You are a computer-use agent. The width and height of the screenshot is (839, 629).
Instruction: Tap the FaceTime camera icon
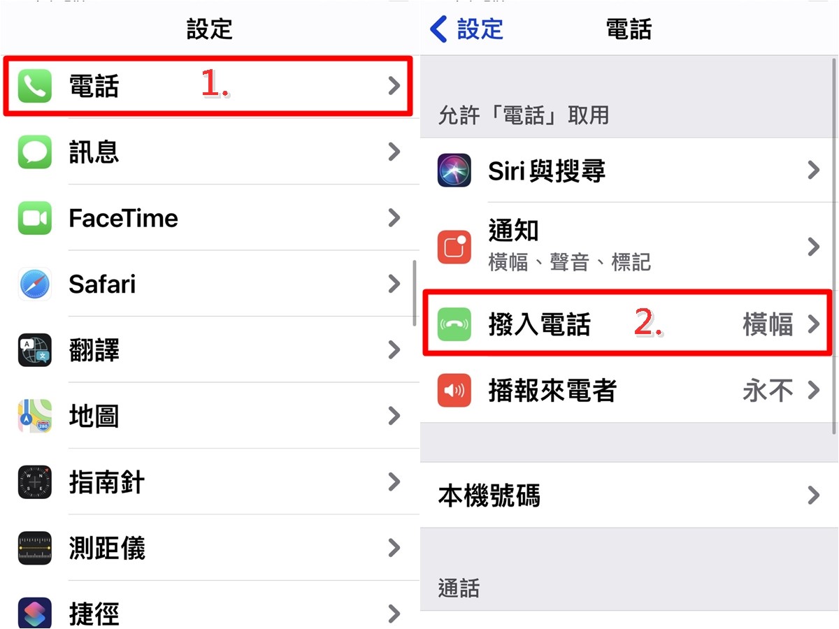click(35, 218)
